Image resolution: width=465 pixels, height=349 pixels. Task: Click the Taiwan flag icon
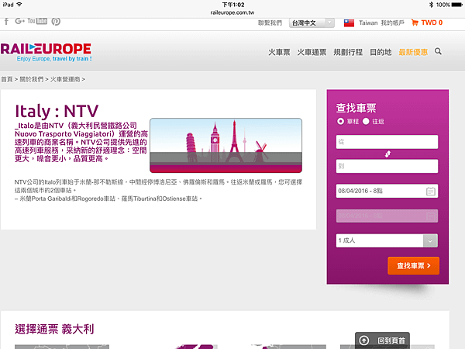coord(349,22)
